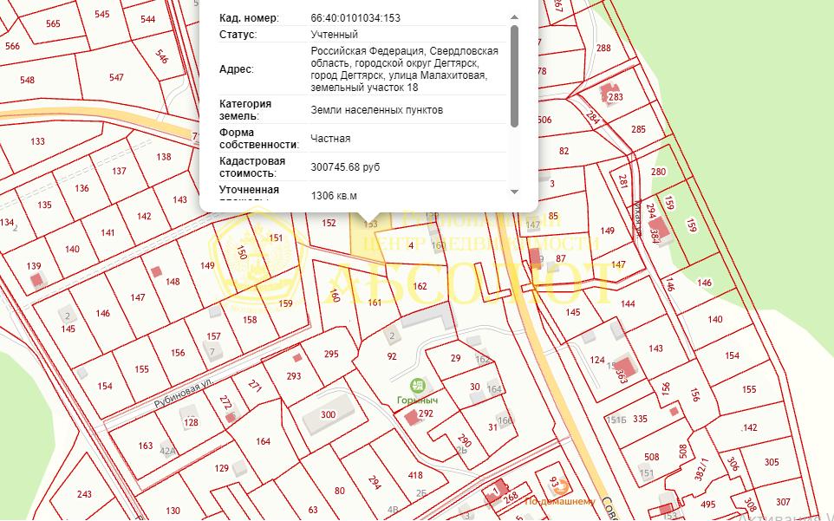Select parcel 293 on the map
This screenshot has width=834, height=521.
coord(294,376)
